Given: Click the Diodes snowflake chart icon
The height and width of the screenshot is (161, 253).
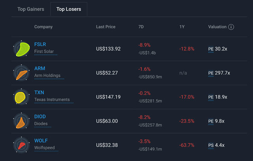Looking at the screenshot, I should pyautogui.click(x=21, y=121).
